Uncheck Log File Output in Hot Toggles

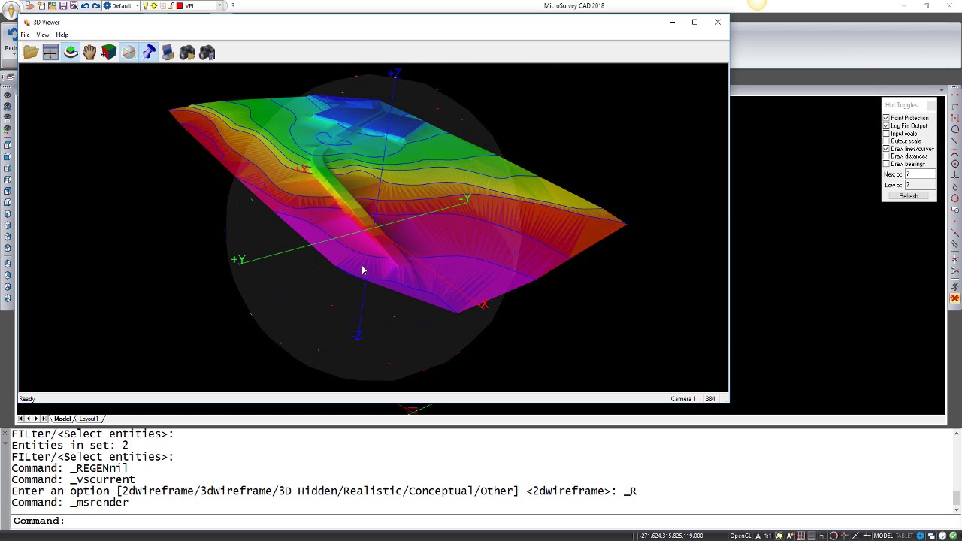[x=886, y=125]
